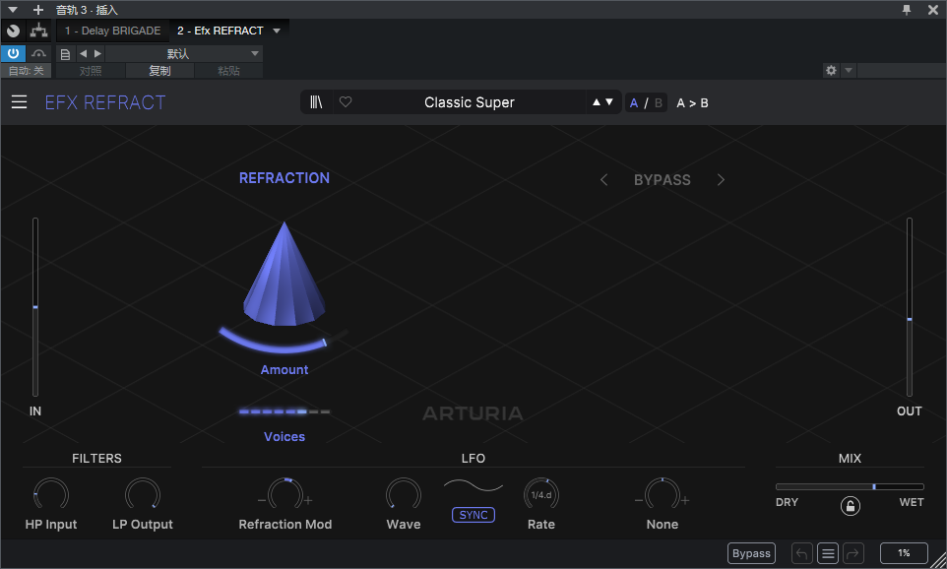Switch to the 1 - Delay BRIGADE tab

[112, 31]
